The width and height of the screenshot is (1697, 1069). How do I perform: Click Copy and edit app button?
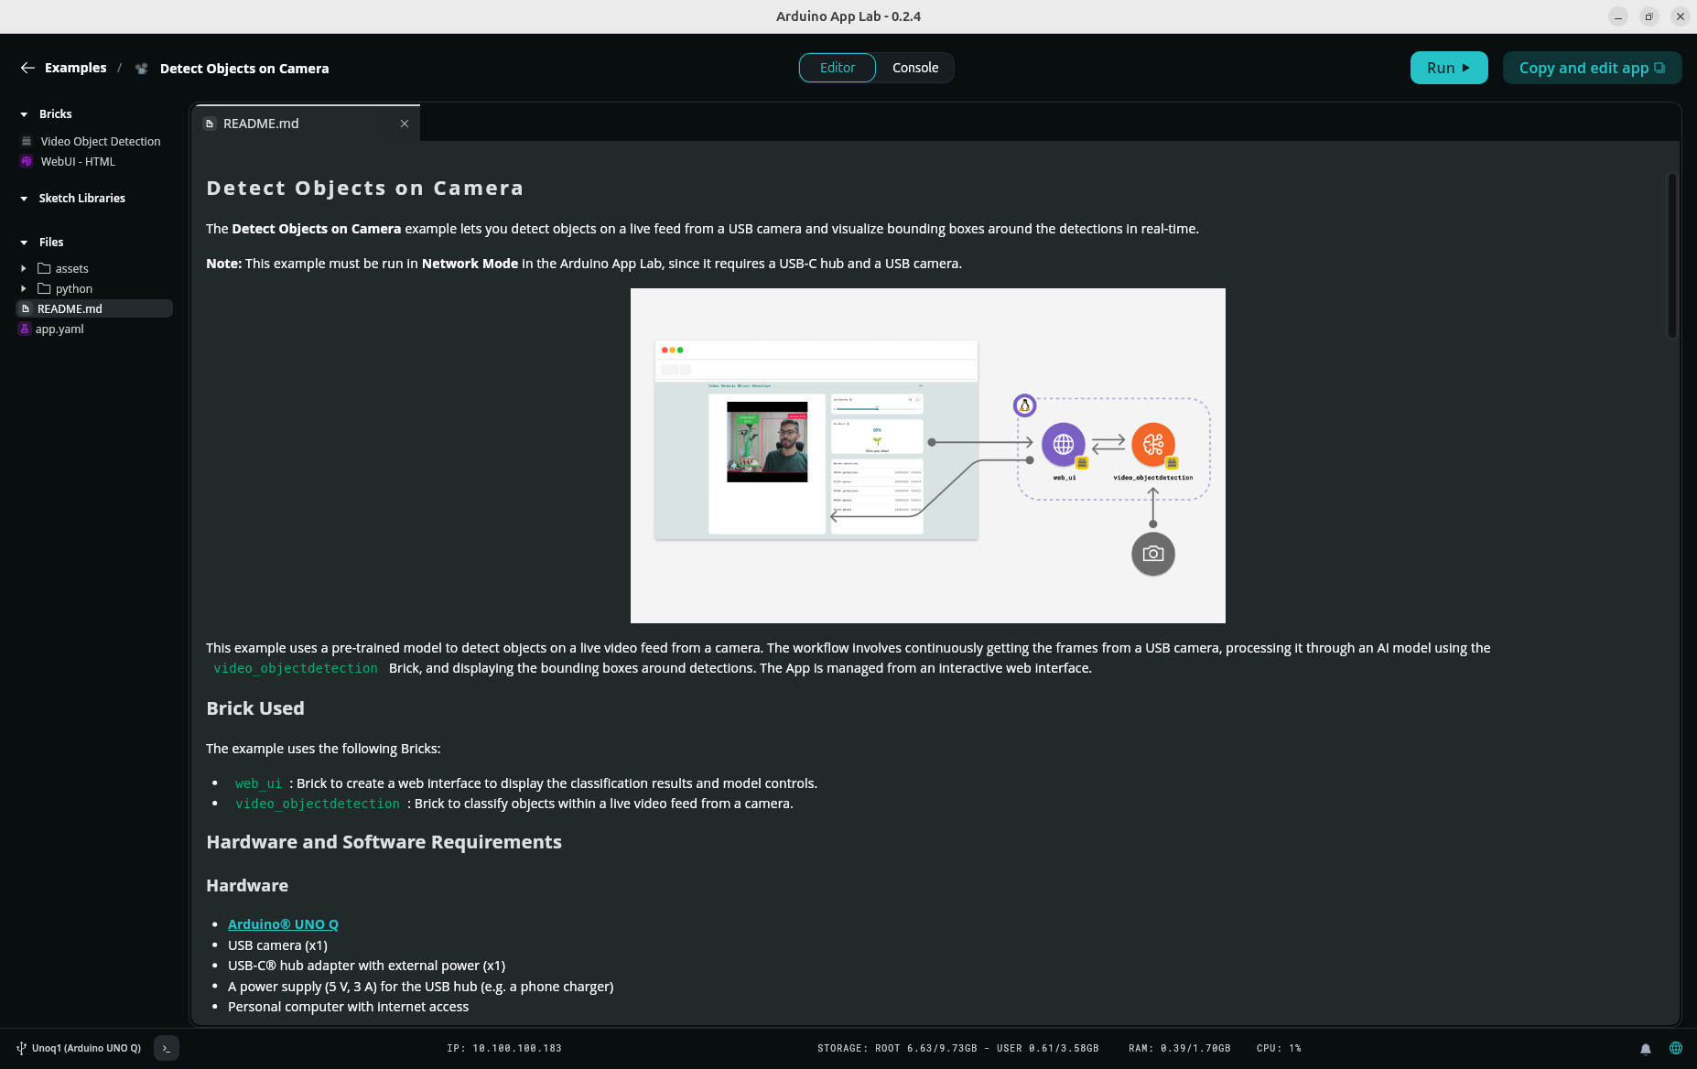(1592, 68)
